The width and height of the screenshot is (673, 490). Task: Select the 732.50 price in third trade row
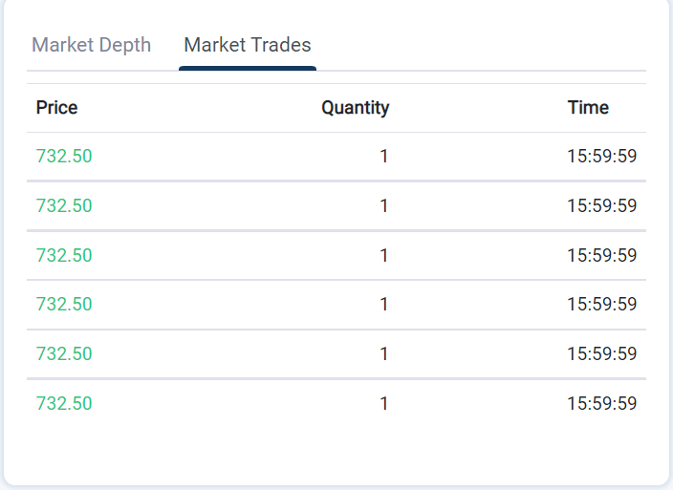click(x=64, y=256)
